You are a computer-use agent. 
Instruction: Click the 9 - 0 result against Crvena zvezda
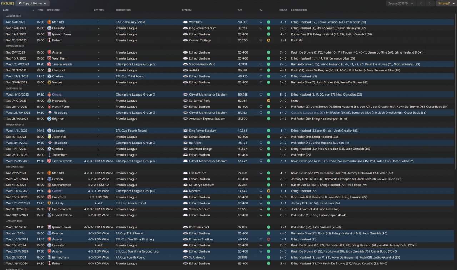pyautogui.click(x=283, y=65)
